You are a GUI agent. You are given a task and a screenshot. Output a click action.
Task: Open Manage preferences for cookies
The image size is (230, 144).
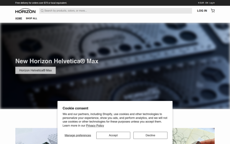point(78,135)
